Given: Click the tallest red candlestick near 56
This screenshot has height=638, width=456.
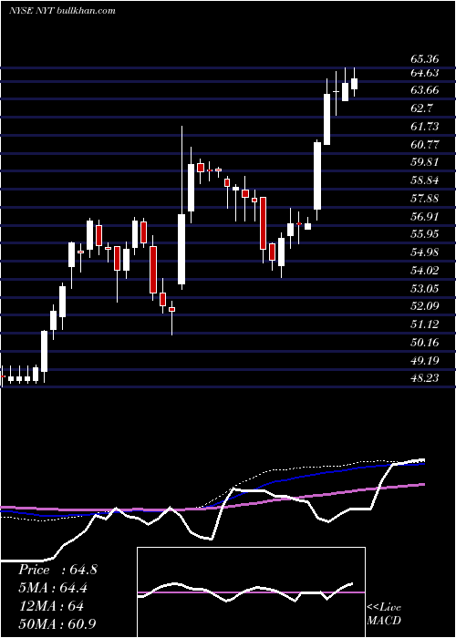Looking at the screenshot, I should 263,223.
